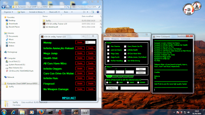This screenshot has width=205, height=115.
Task: Show hidden tray icons arrow
Action: point(174,112)
